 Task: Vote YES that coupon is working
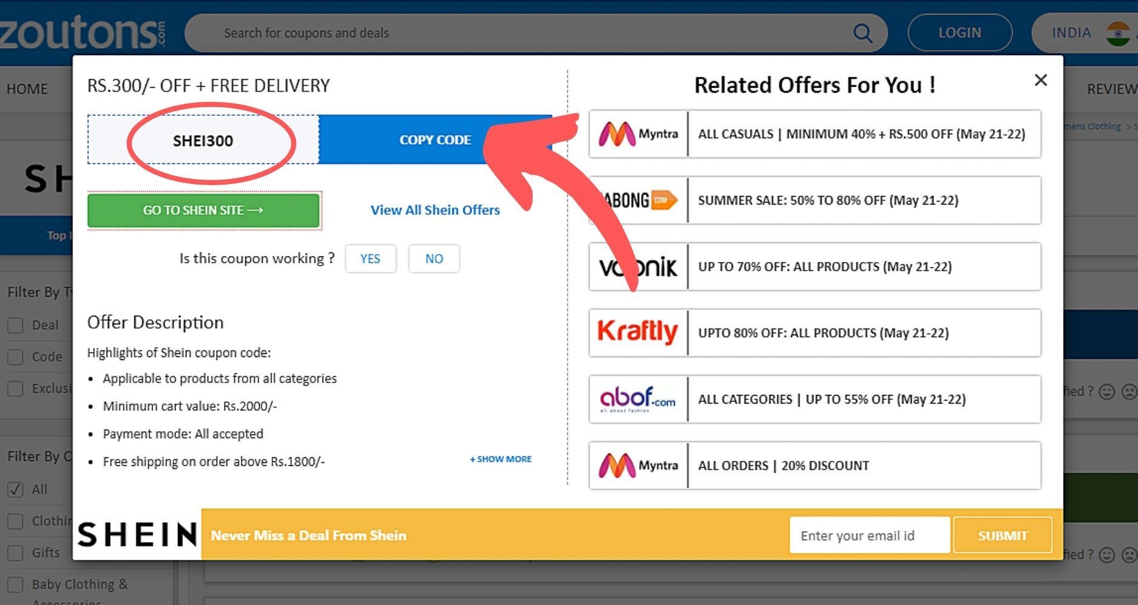[370, 259]
